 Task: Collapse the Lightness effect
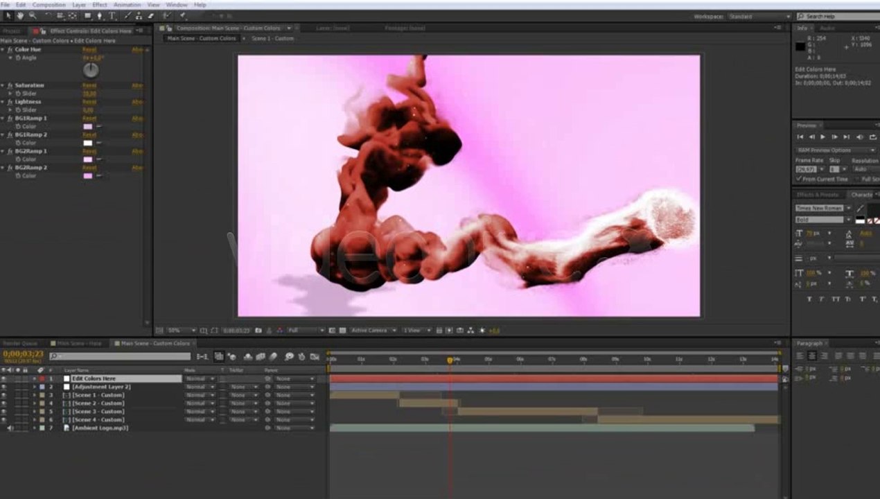point(3,102)
